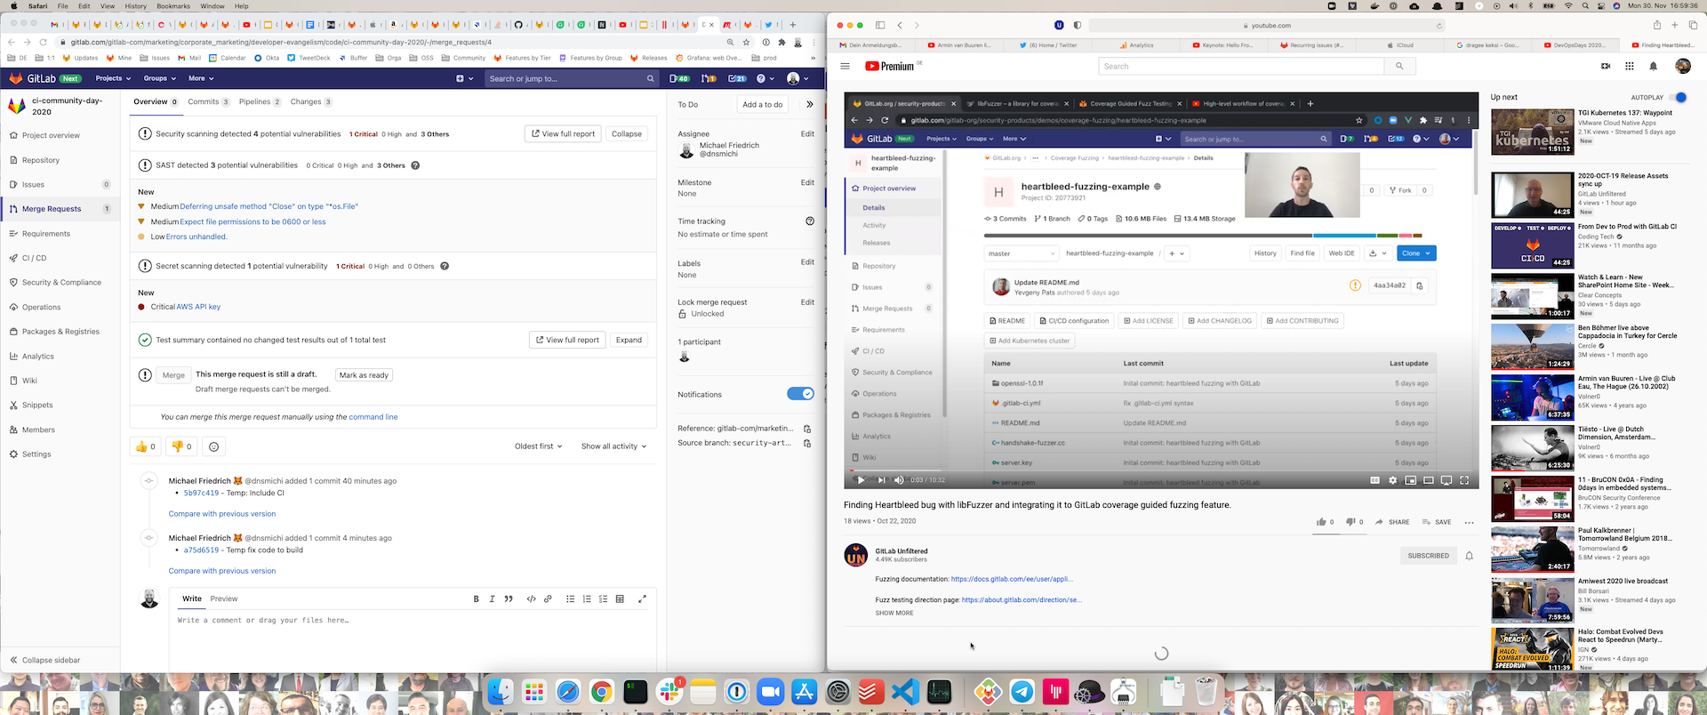The width and height of the screenshot is (1707, 715).
Task: Open the channel notification bell next to Subscribed
Action: click(x=1469, y=556)
